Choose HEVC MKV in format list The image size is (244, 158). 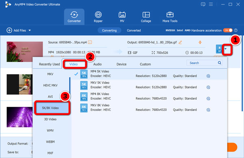(x=50, y=85)
